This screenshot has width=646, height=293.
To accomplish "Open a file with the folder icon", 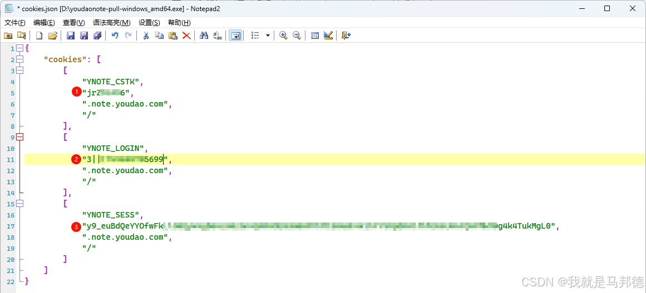I will pyautogui.click(x=52, y=36).
